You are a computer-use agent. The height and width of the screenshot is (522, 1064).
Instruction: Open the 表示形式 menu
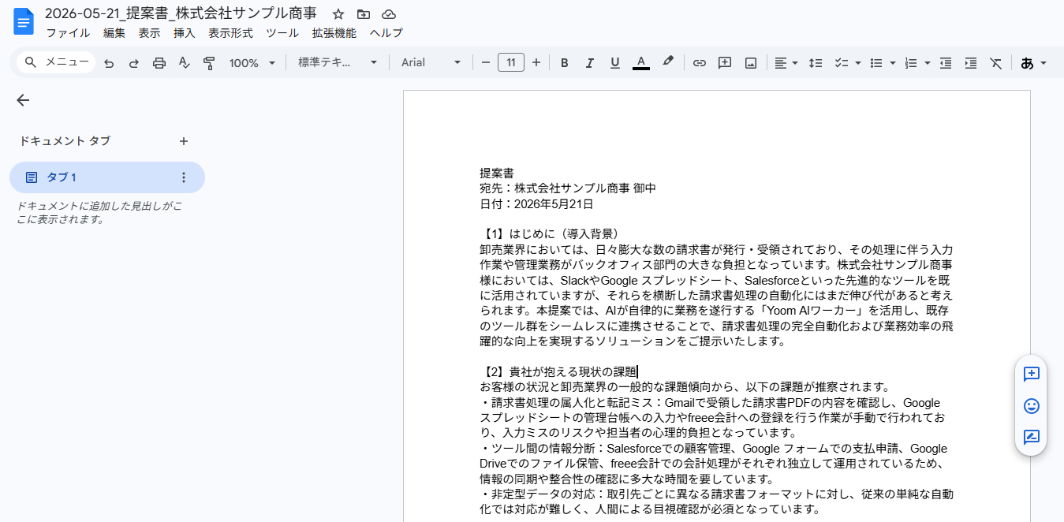230,33
